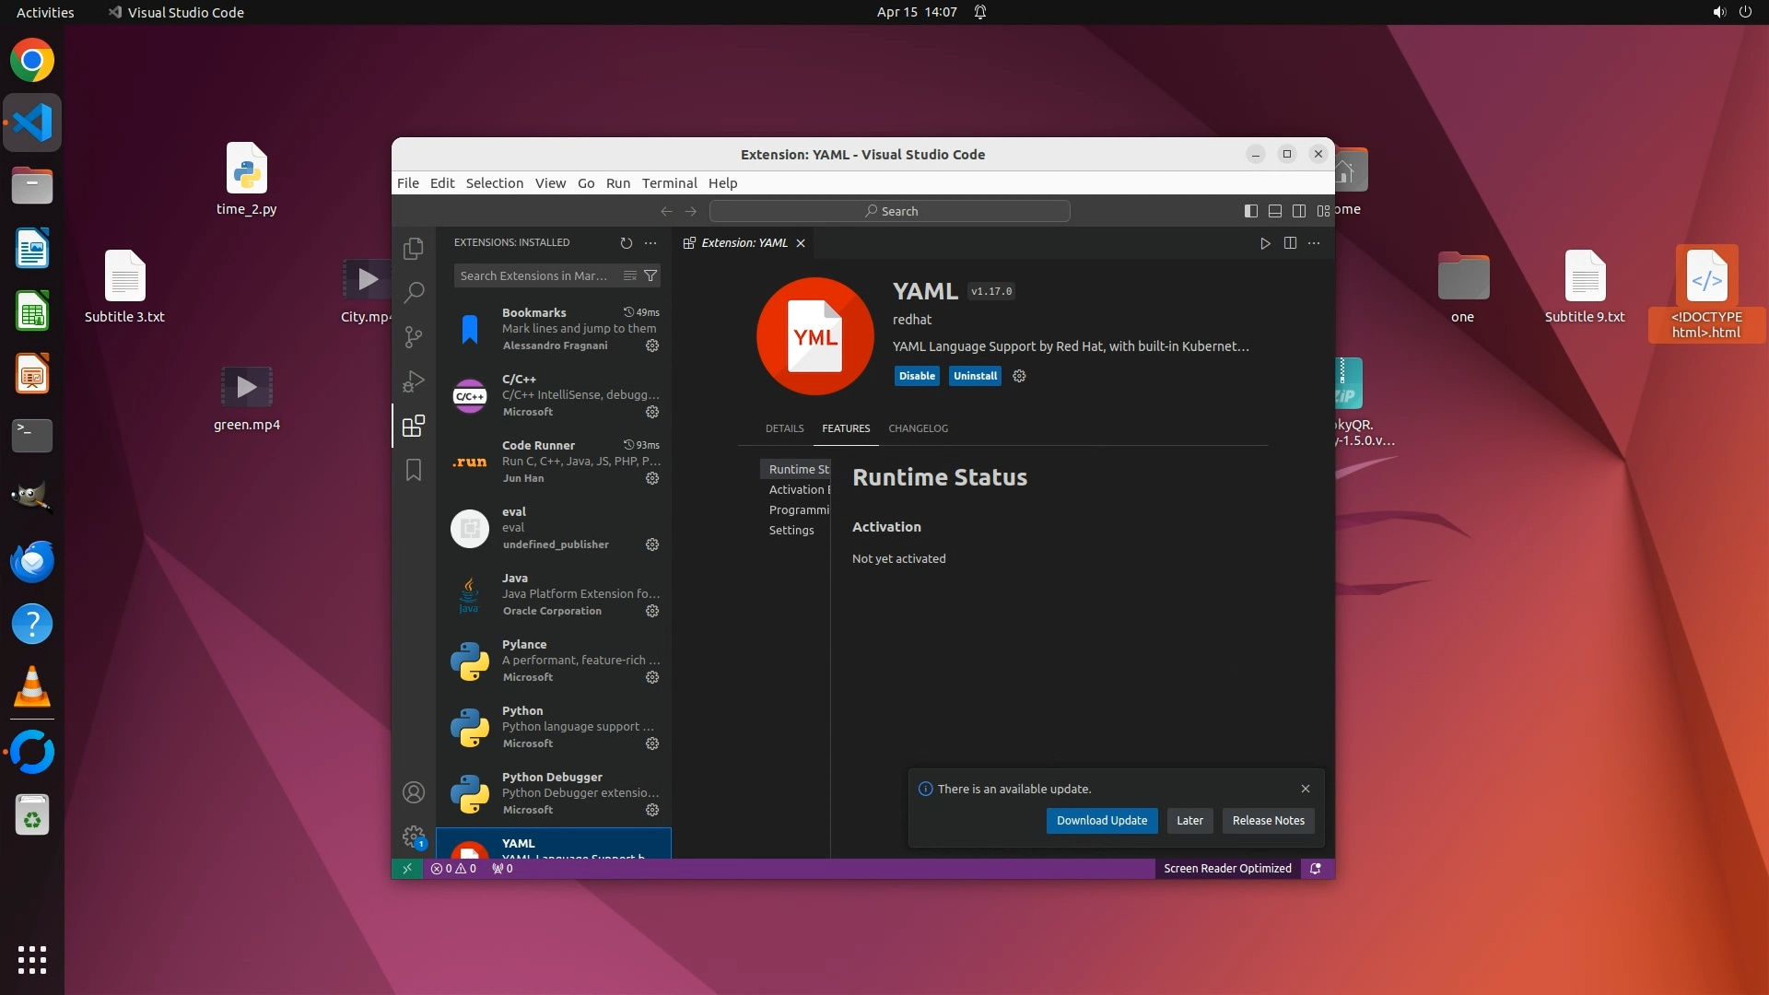Open the Accounts menu icon
This screenshot has height=995, width=1769.
pyautogui.click(x=414, y=792)
